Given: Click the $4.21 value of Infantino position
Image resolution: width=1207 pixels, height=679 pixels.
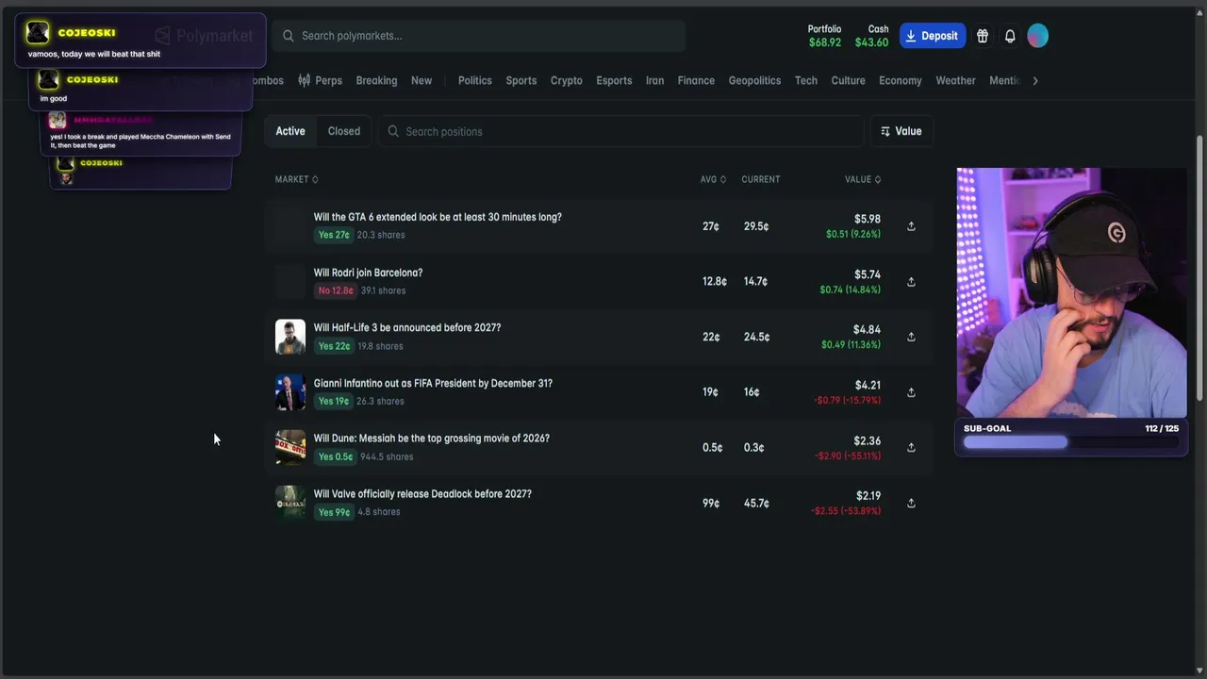Looking at the screenshot, I should coord(868,385).
